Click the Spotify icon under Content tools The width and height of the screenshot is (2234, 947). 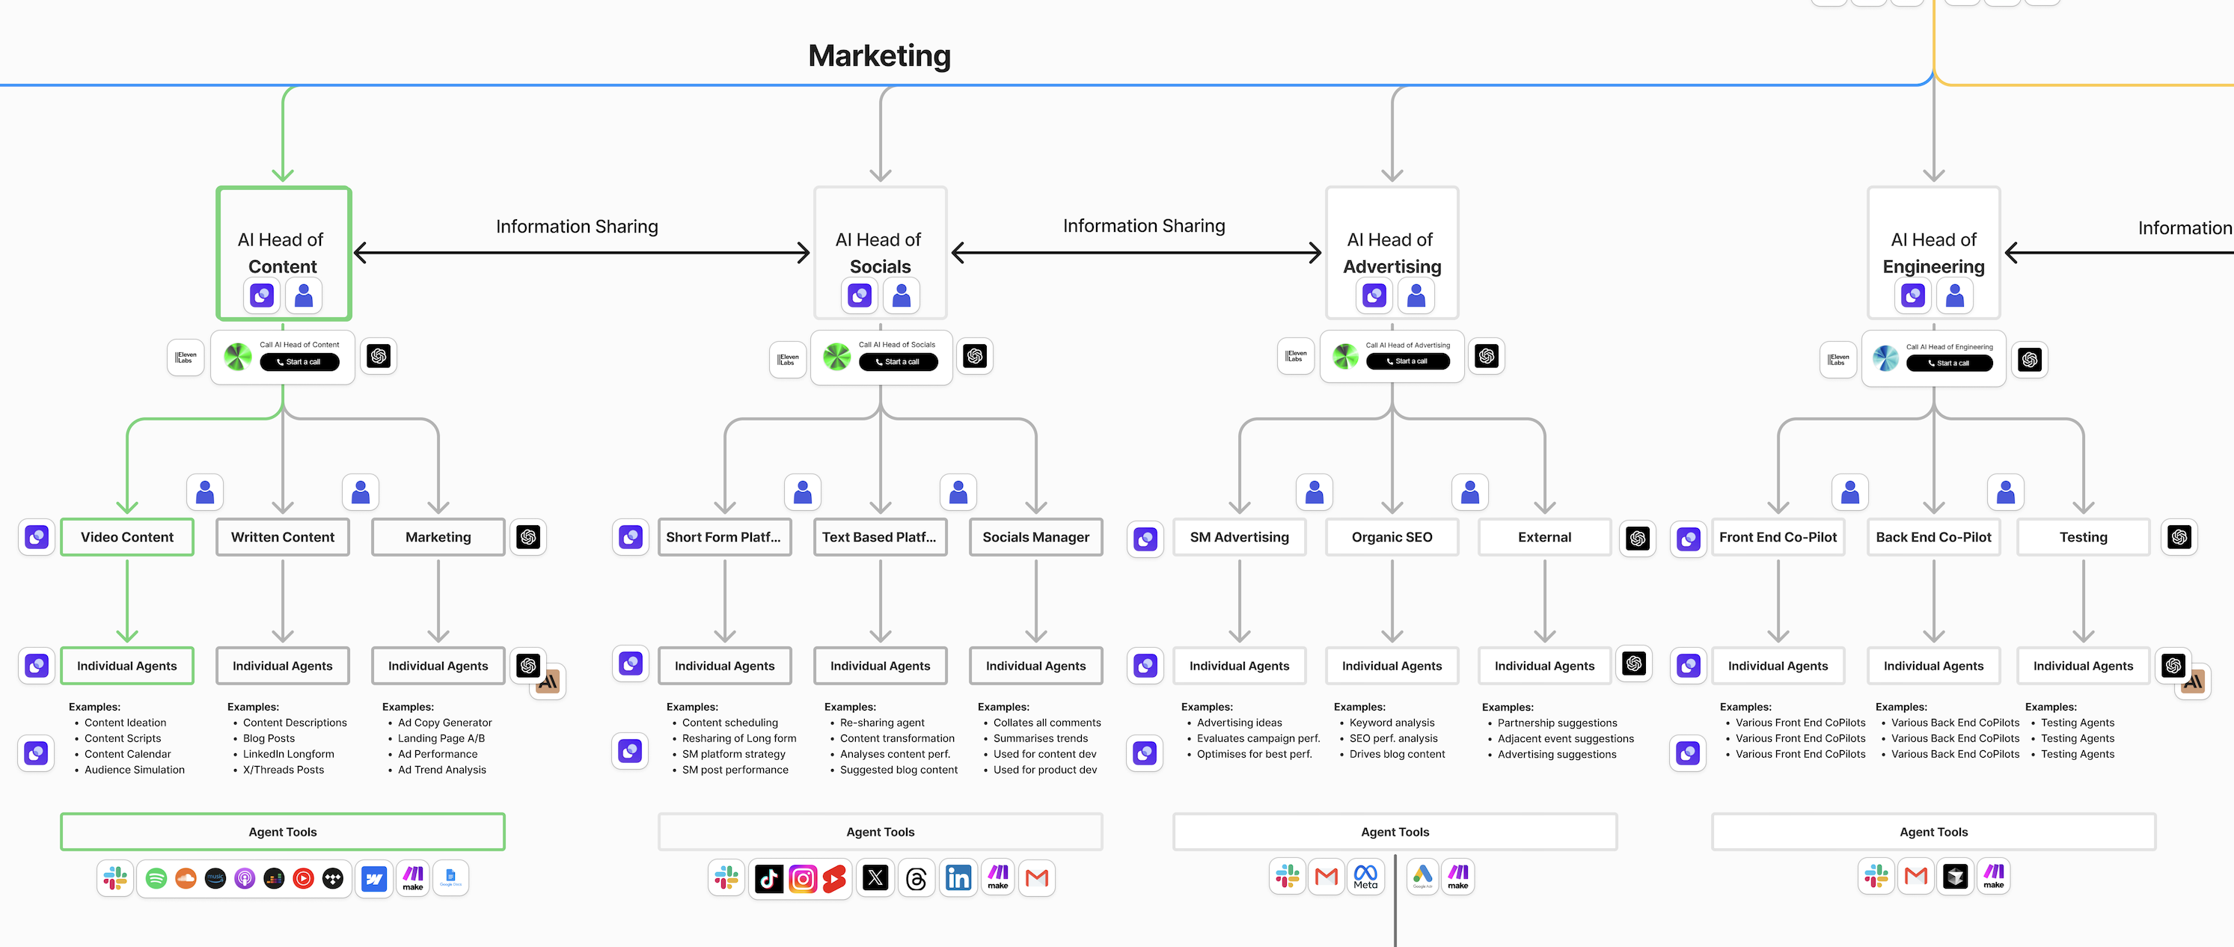coord(156,878)
